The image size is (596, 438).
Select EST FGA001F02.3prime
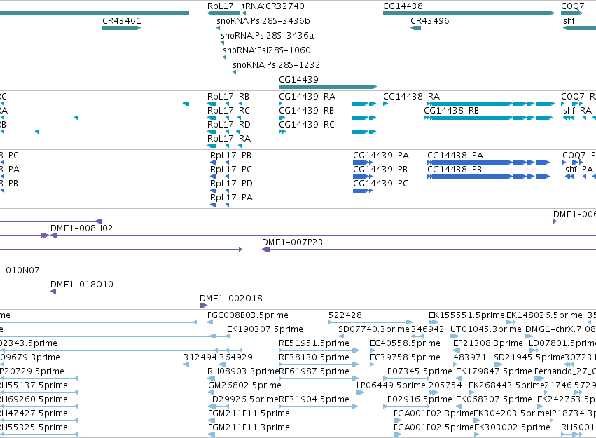434,413
